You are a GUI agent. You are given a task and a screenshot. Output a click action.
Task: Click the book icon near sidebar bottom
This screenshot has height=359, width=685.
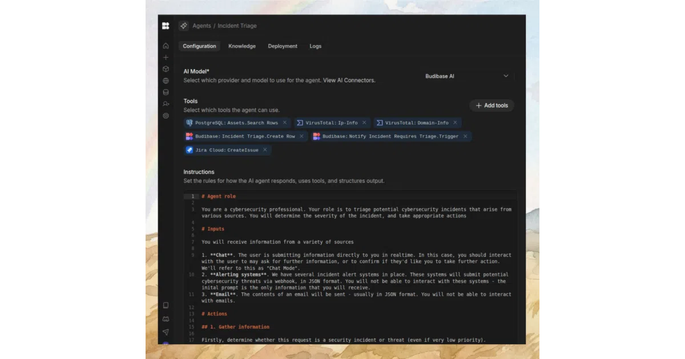[x=166, y=305]
